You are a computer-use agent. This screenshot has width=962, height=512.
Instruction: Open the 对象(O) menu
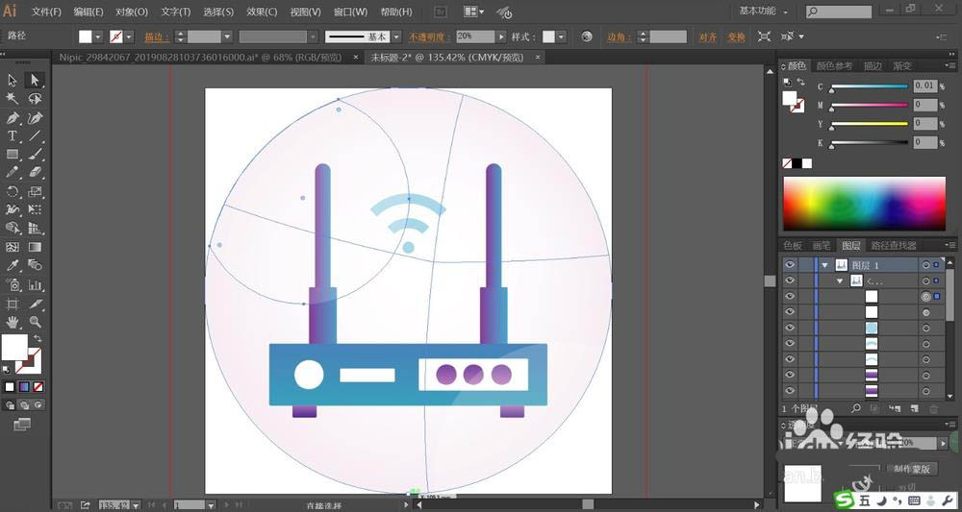[132, 12]
